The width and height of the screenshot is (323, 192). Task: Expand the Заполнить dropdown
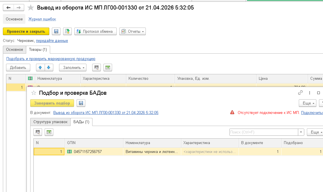click(x=73, y=67)
